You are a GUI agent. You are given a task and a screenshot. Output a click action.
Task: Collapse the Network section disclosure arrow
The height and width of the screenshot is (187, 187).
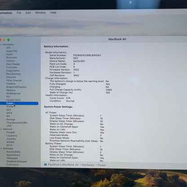pos(1,129)
